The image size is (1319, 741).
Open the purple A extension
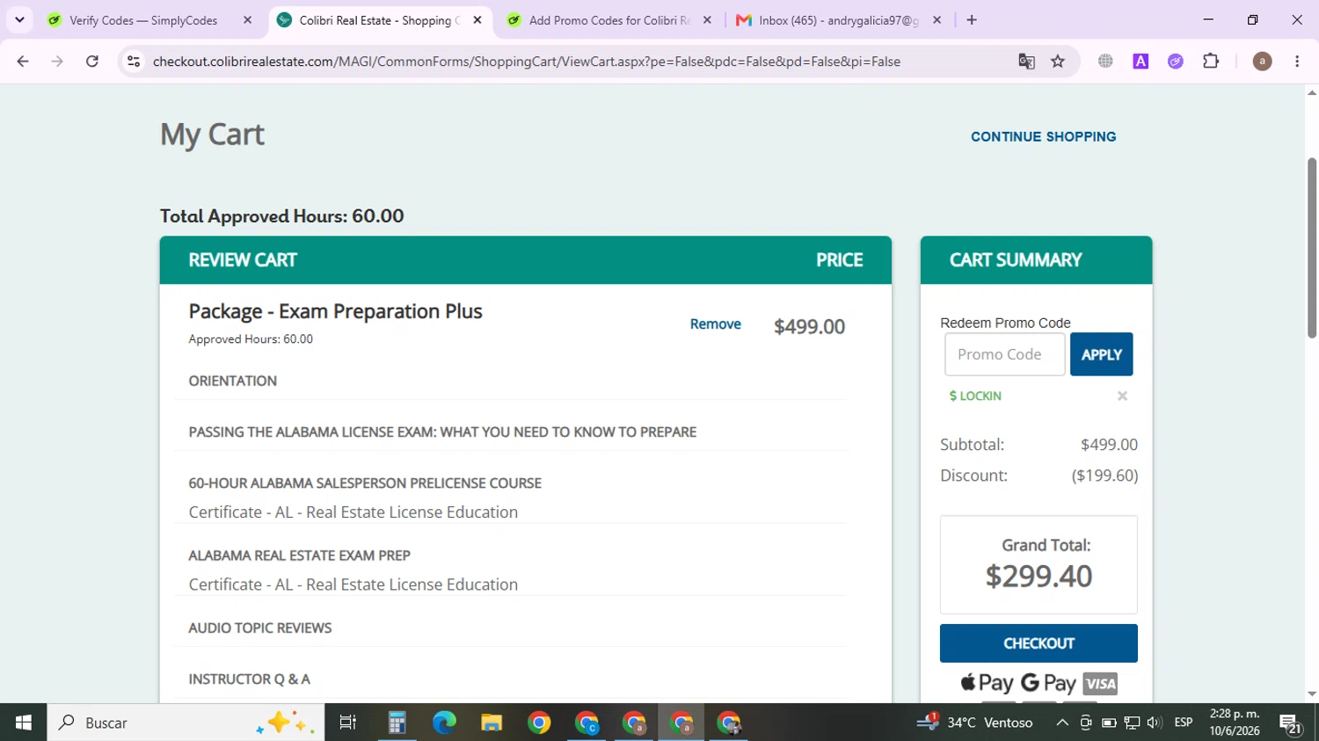pos(1140,62)
